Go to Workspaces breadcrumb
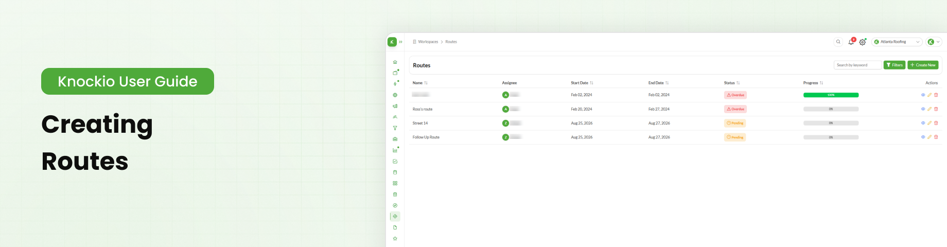The width and height of the screenshot is (947, 247). 428,42
